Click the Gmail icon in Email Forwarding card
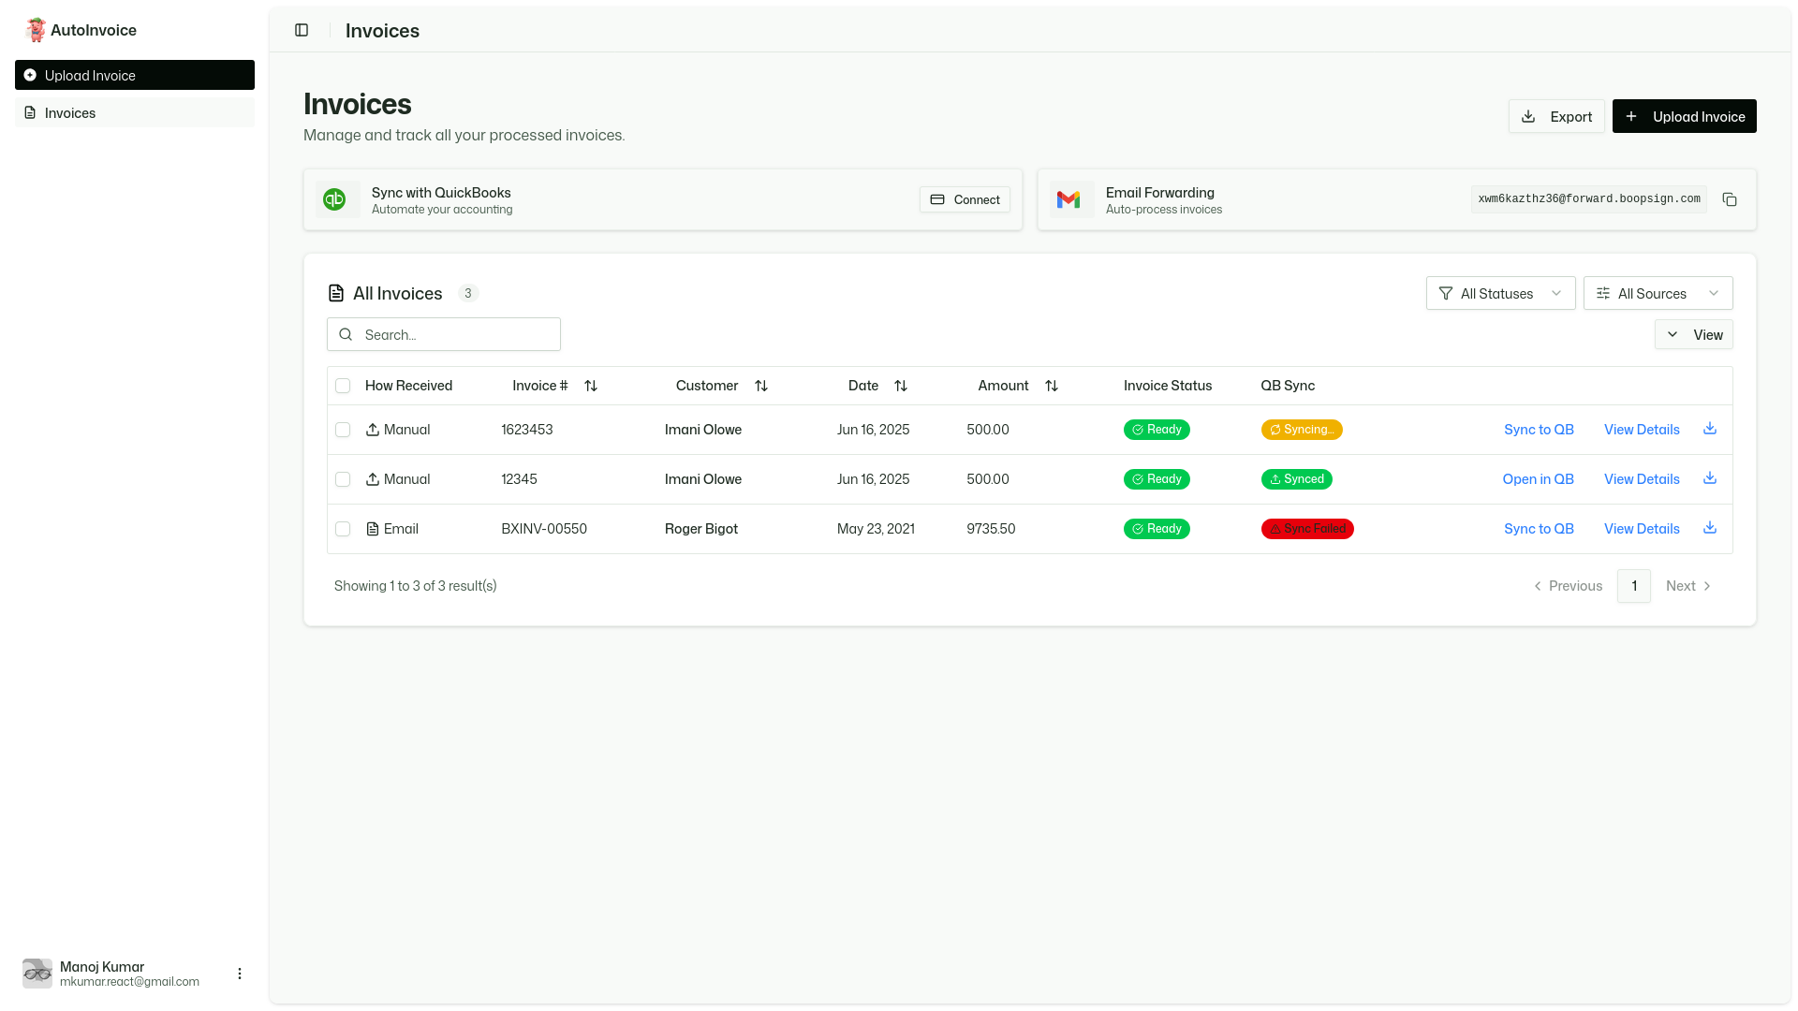Viewport: 1798px width, 1011px height. point(1069,199)
